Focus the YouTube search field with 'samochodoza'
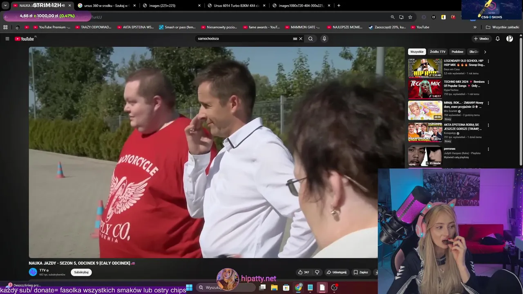This screenshot has height=294, width=523. click(x=245, y=39)
